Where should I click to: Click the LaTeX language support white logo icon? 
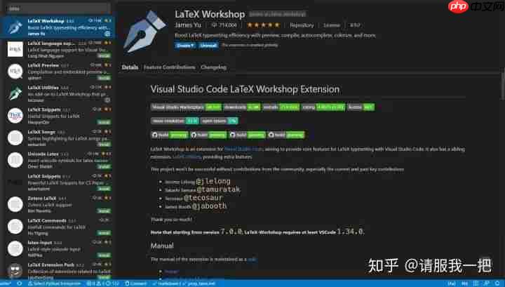tap(15, 49)
